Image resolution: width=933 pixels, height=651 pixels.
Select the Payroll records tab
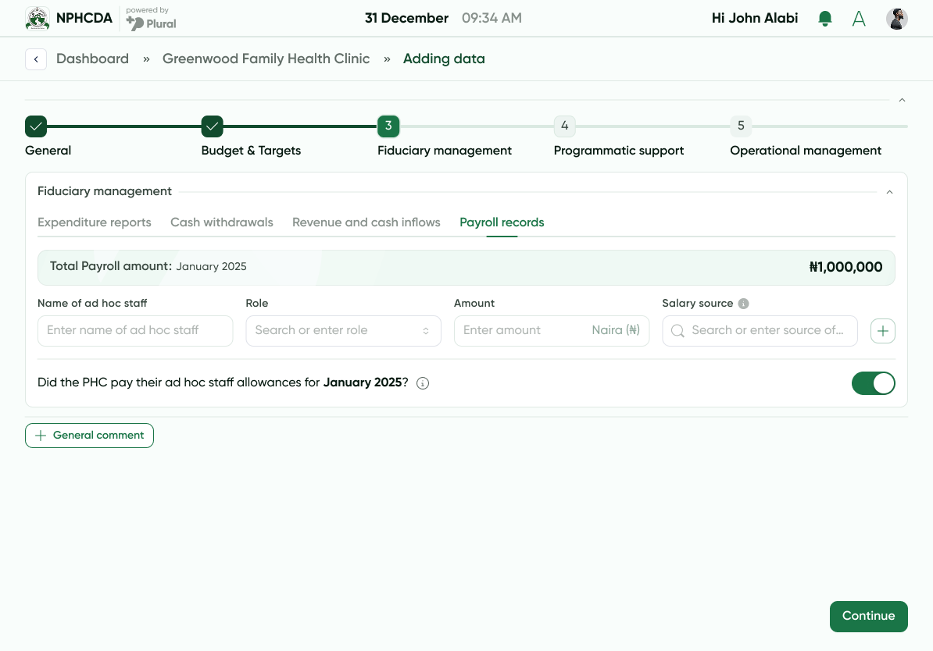coord(502,222)
